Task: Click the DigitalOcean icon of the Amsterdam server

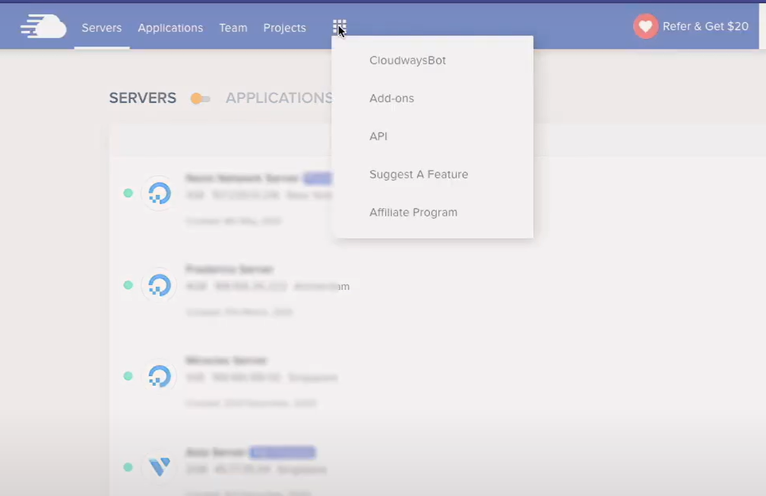Action: coord(159,285)
